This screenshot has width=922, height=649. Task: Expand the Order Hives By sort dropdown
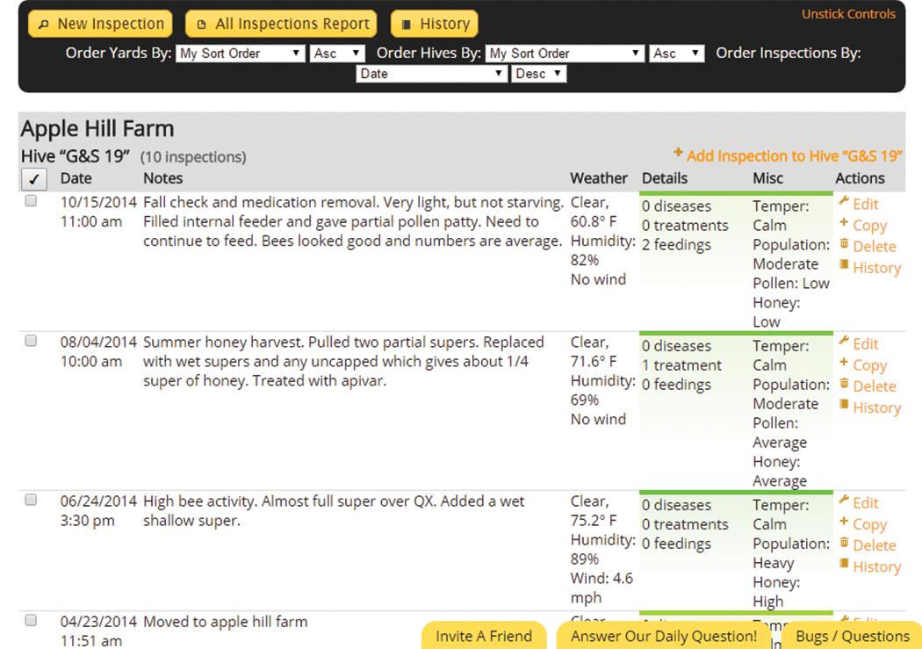565,54
